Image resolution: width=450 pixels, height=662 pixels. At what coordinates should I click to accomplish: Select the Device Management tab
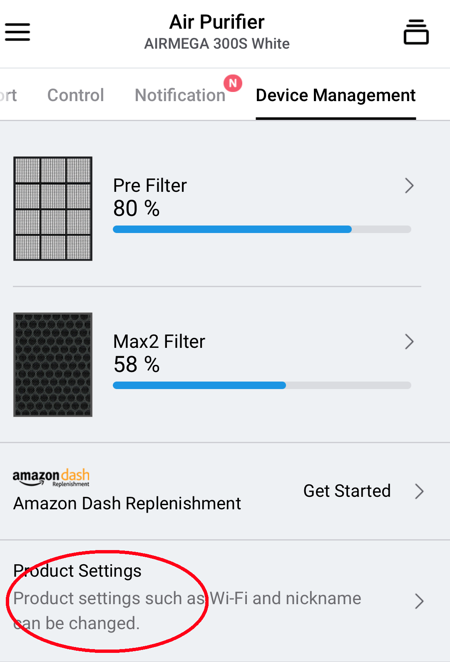[336, 95]
